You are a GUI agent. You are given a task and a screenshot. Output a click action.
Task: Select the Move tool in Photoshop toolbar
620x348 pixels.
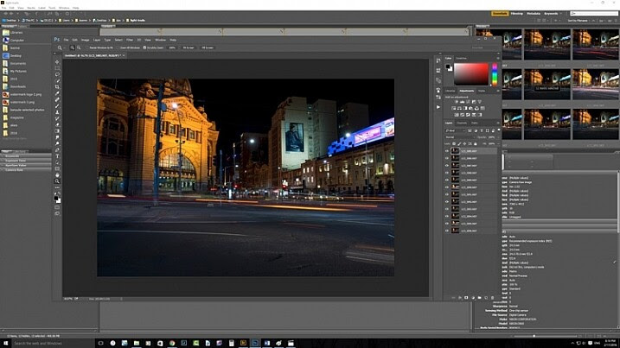pyautogui.click(x=57, y=62)
